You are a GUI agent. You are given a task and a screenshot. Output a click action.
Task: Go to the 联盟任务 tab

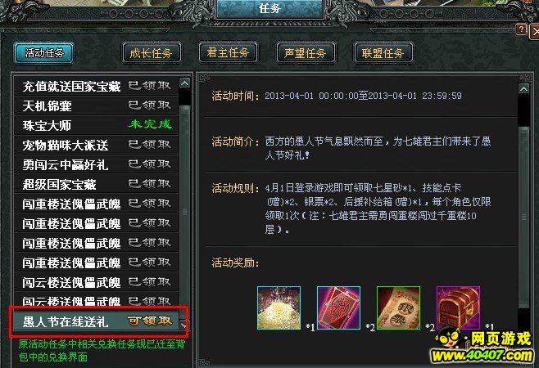[x=383, y=53]
